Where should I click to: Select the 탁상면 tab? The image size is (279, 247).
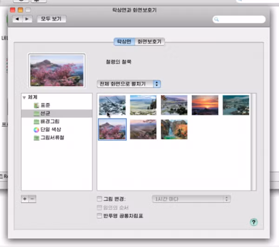coord(124,41)
